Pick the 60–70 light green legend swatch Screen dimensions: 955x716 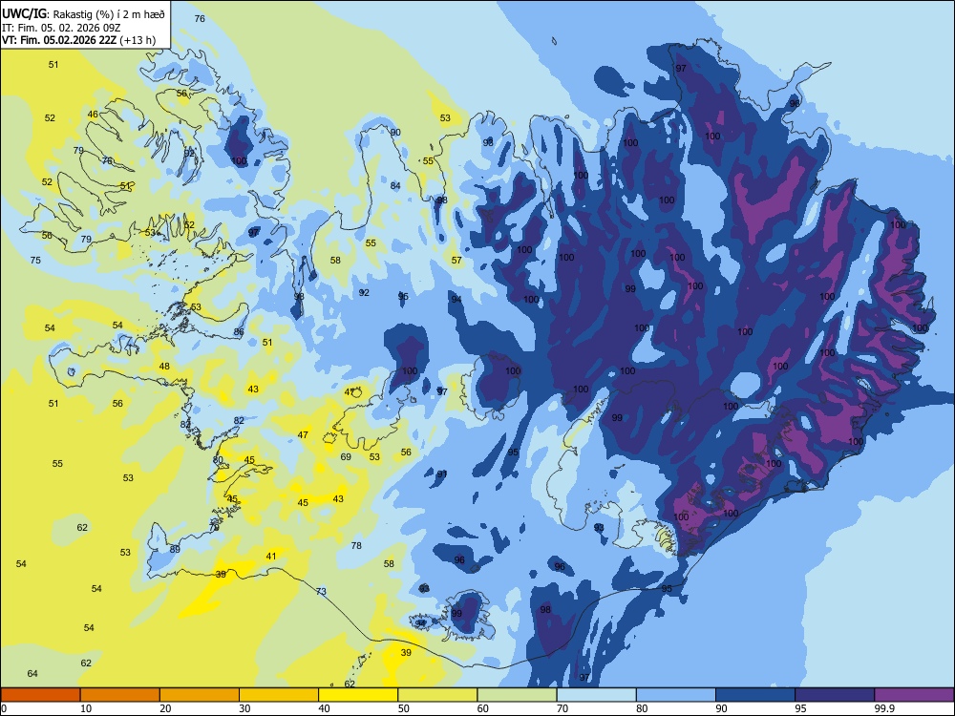click(x=517, y=695)
